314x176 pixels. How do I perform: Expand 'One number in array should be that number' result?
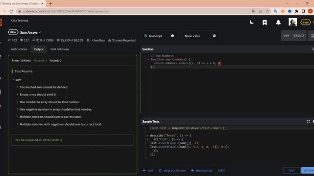(18, 102)
